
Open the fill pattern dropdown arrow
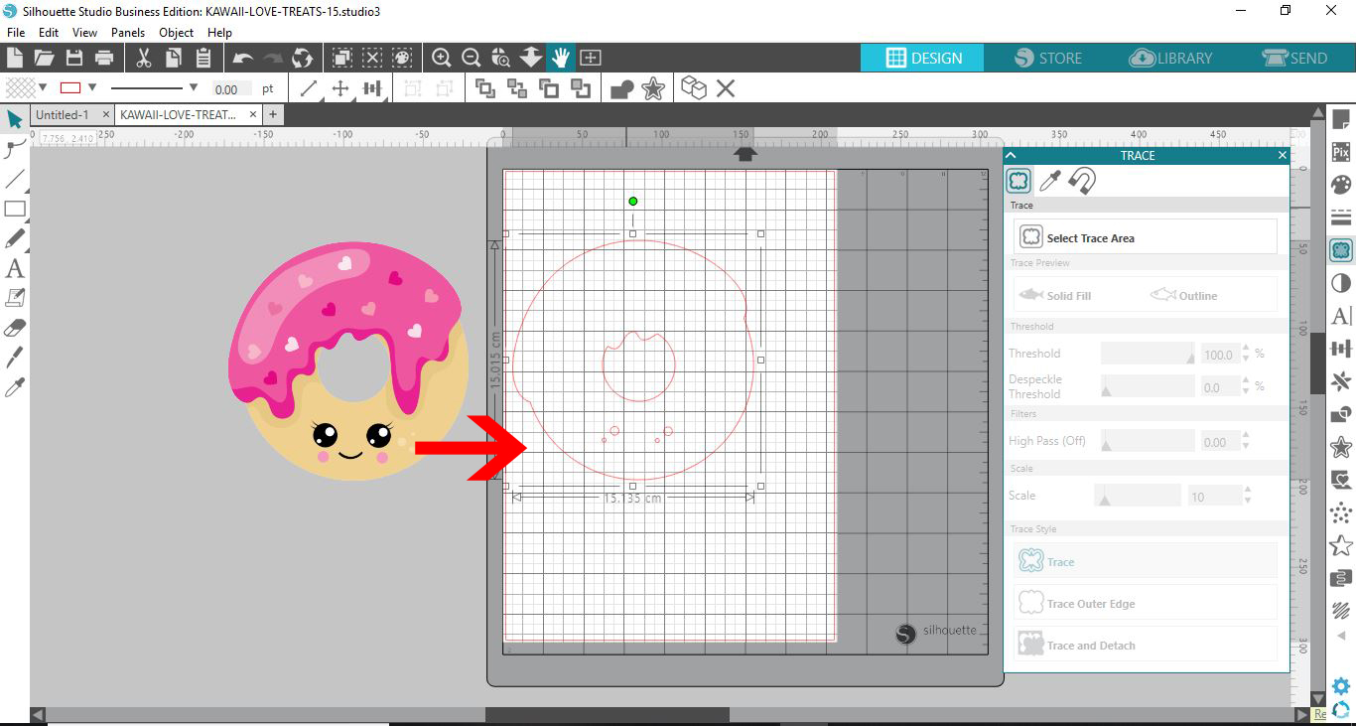click(43, 87)
